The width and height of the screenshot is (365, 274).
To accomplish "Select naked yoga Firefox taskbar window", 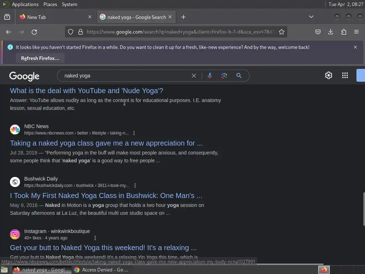I will click(x=42, y=270).
